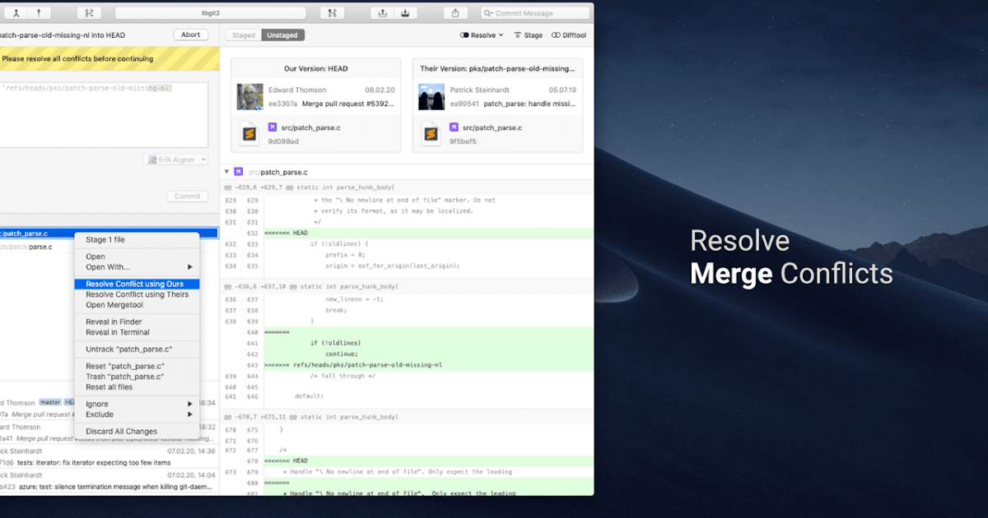Click commit hash ee3307a in Our Version

(x=281, y=104)
